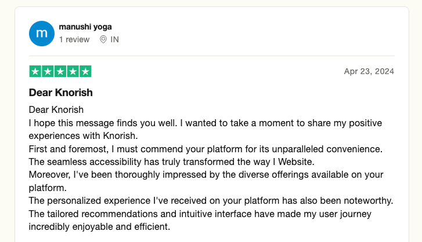Click the location pin icon
422x242 pixels.
(x=103, y=39)
